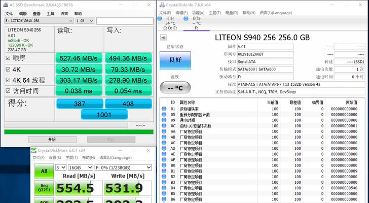
Task: Click the status orb for attribute 09
Action: [x=164, y=120]
